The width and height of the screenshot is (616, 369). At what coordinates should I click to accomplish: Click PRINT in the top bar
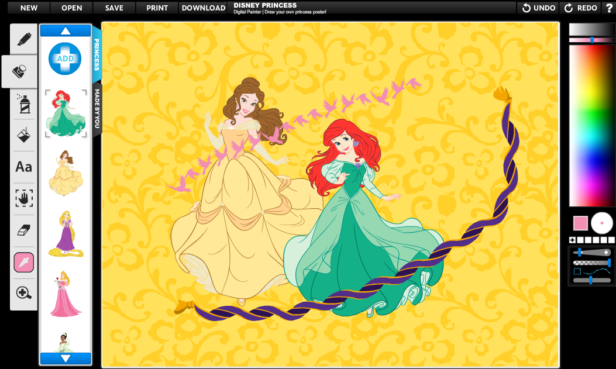click(157, 8)
